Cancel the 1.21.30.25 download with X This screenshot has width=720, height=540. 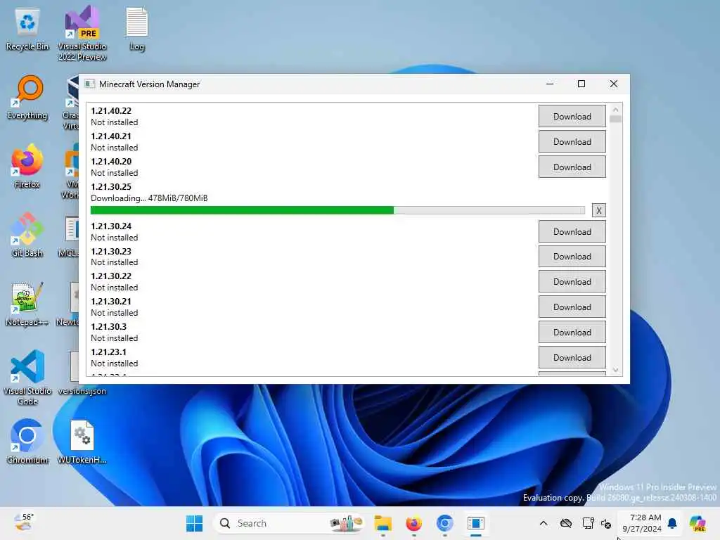click(598, 210)
